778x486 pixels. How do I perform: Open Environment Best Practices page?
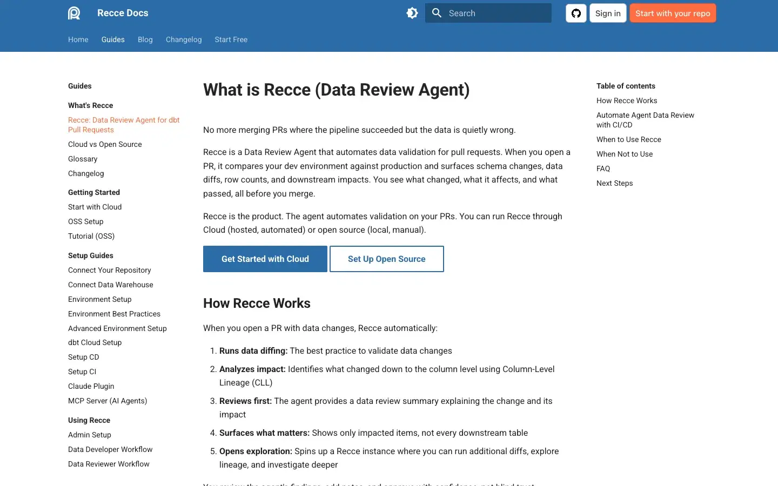click(x=114, y=314)
